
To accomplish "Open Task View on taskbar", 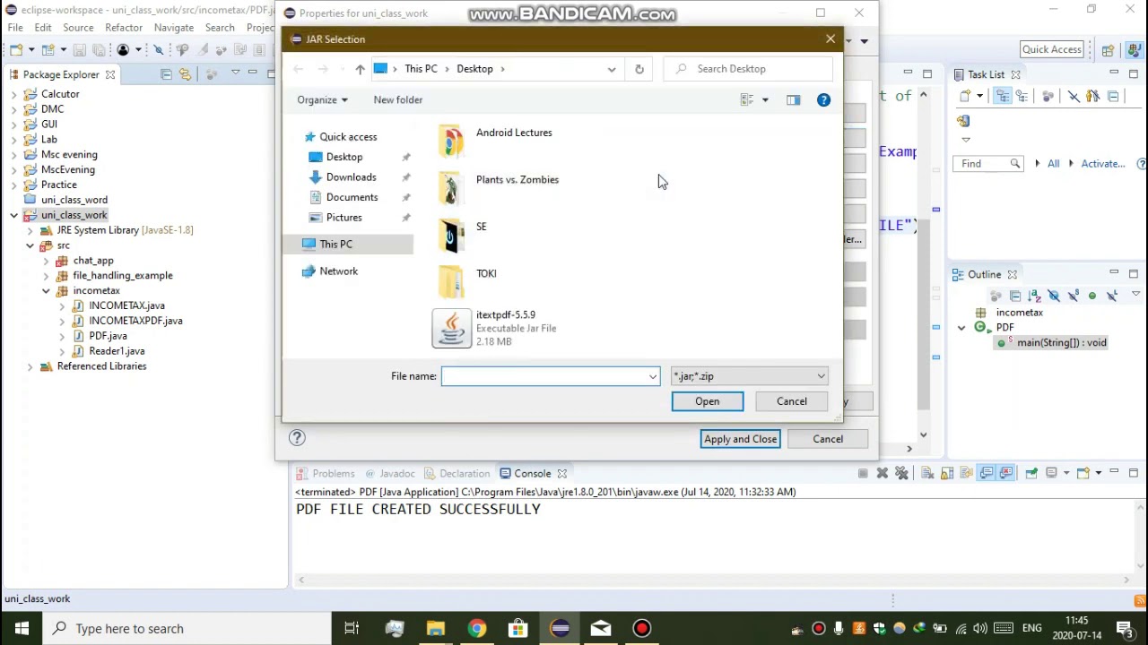I will coord(352,628).
